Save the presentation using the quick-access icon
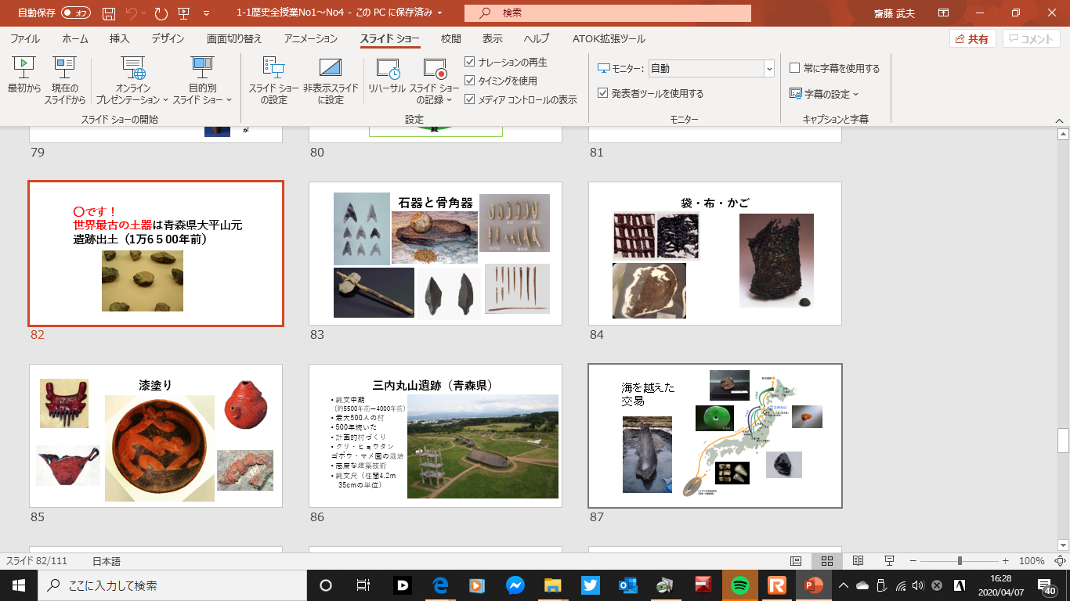Image resolution: width=1070 pixels, height=601 pixels. click(109, 13)
